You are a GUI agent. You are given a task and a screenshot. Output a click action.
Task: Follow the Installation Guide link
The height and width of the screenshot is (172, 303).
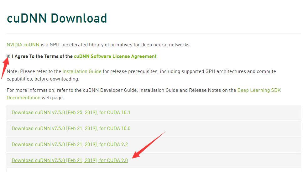point(82,71)
